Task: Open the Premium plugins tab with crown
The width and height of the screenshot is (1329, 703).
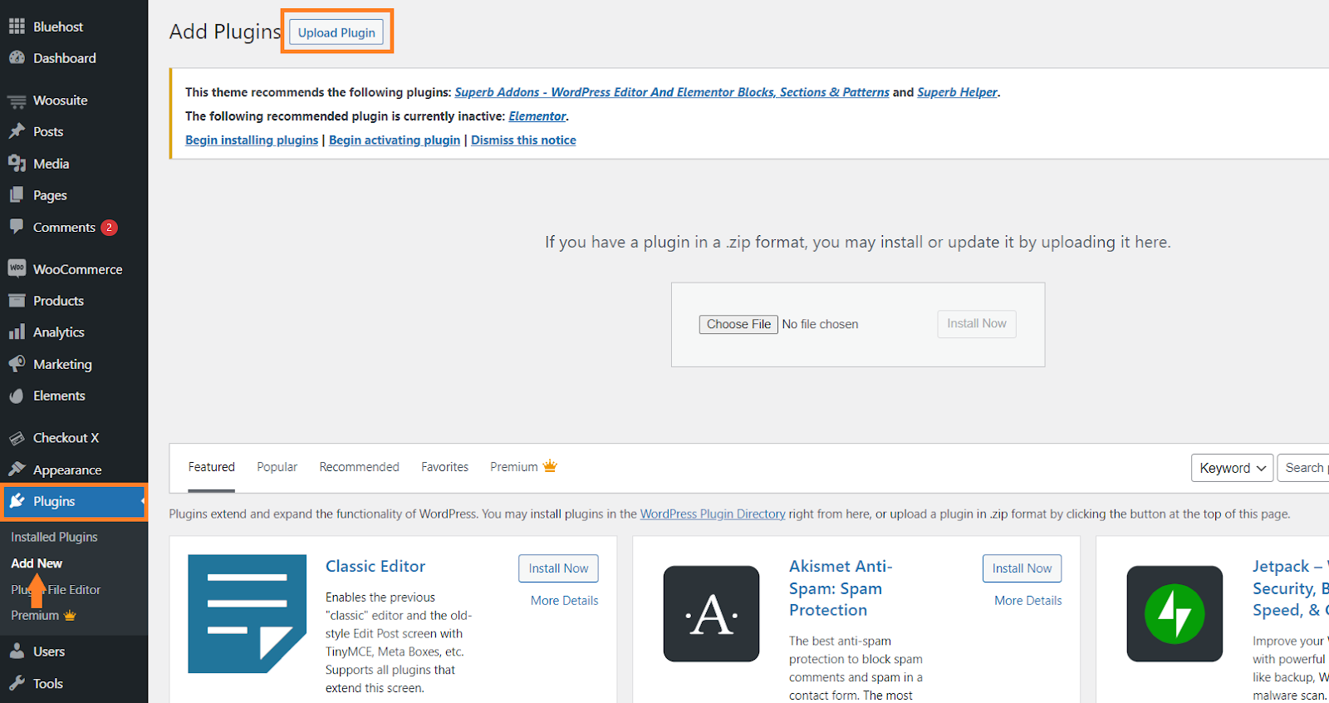Action: (523, 467)
